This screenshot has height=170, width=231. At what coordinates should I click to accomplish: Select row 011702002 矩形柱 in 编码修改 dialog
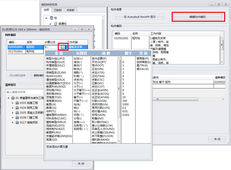25,52
